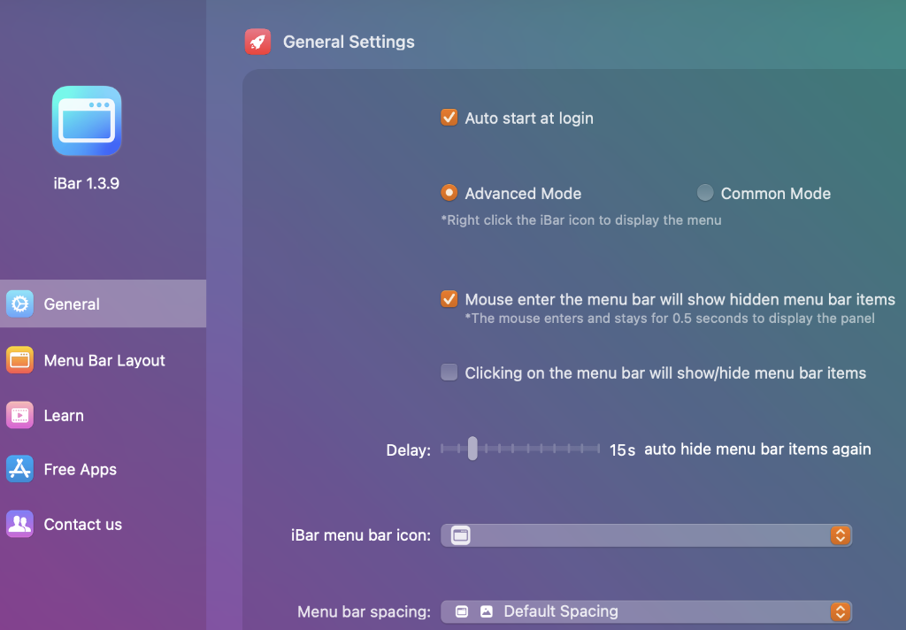Click the Free Apps App Store icon

tap(19, 469)
